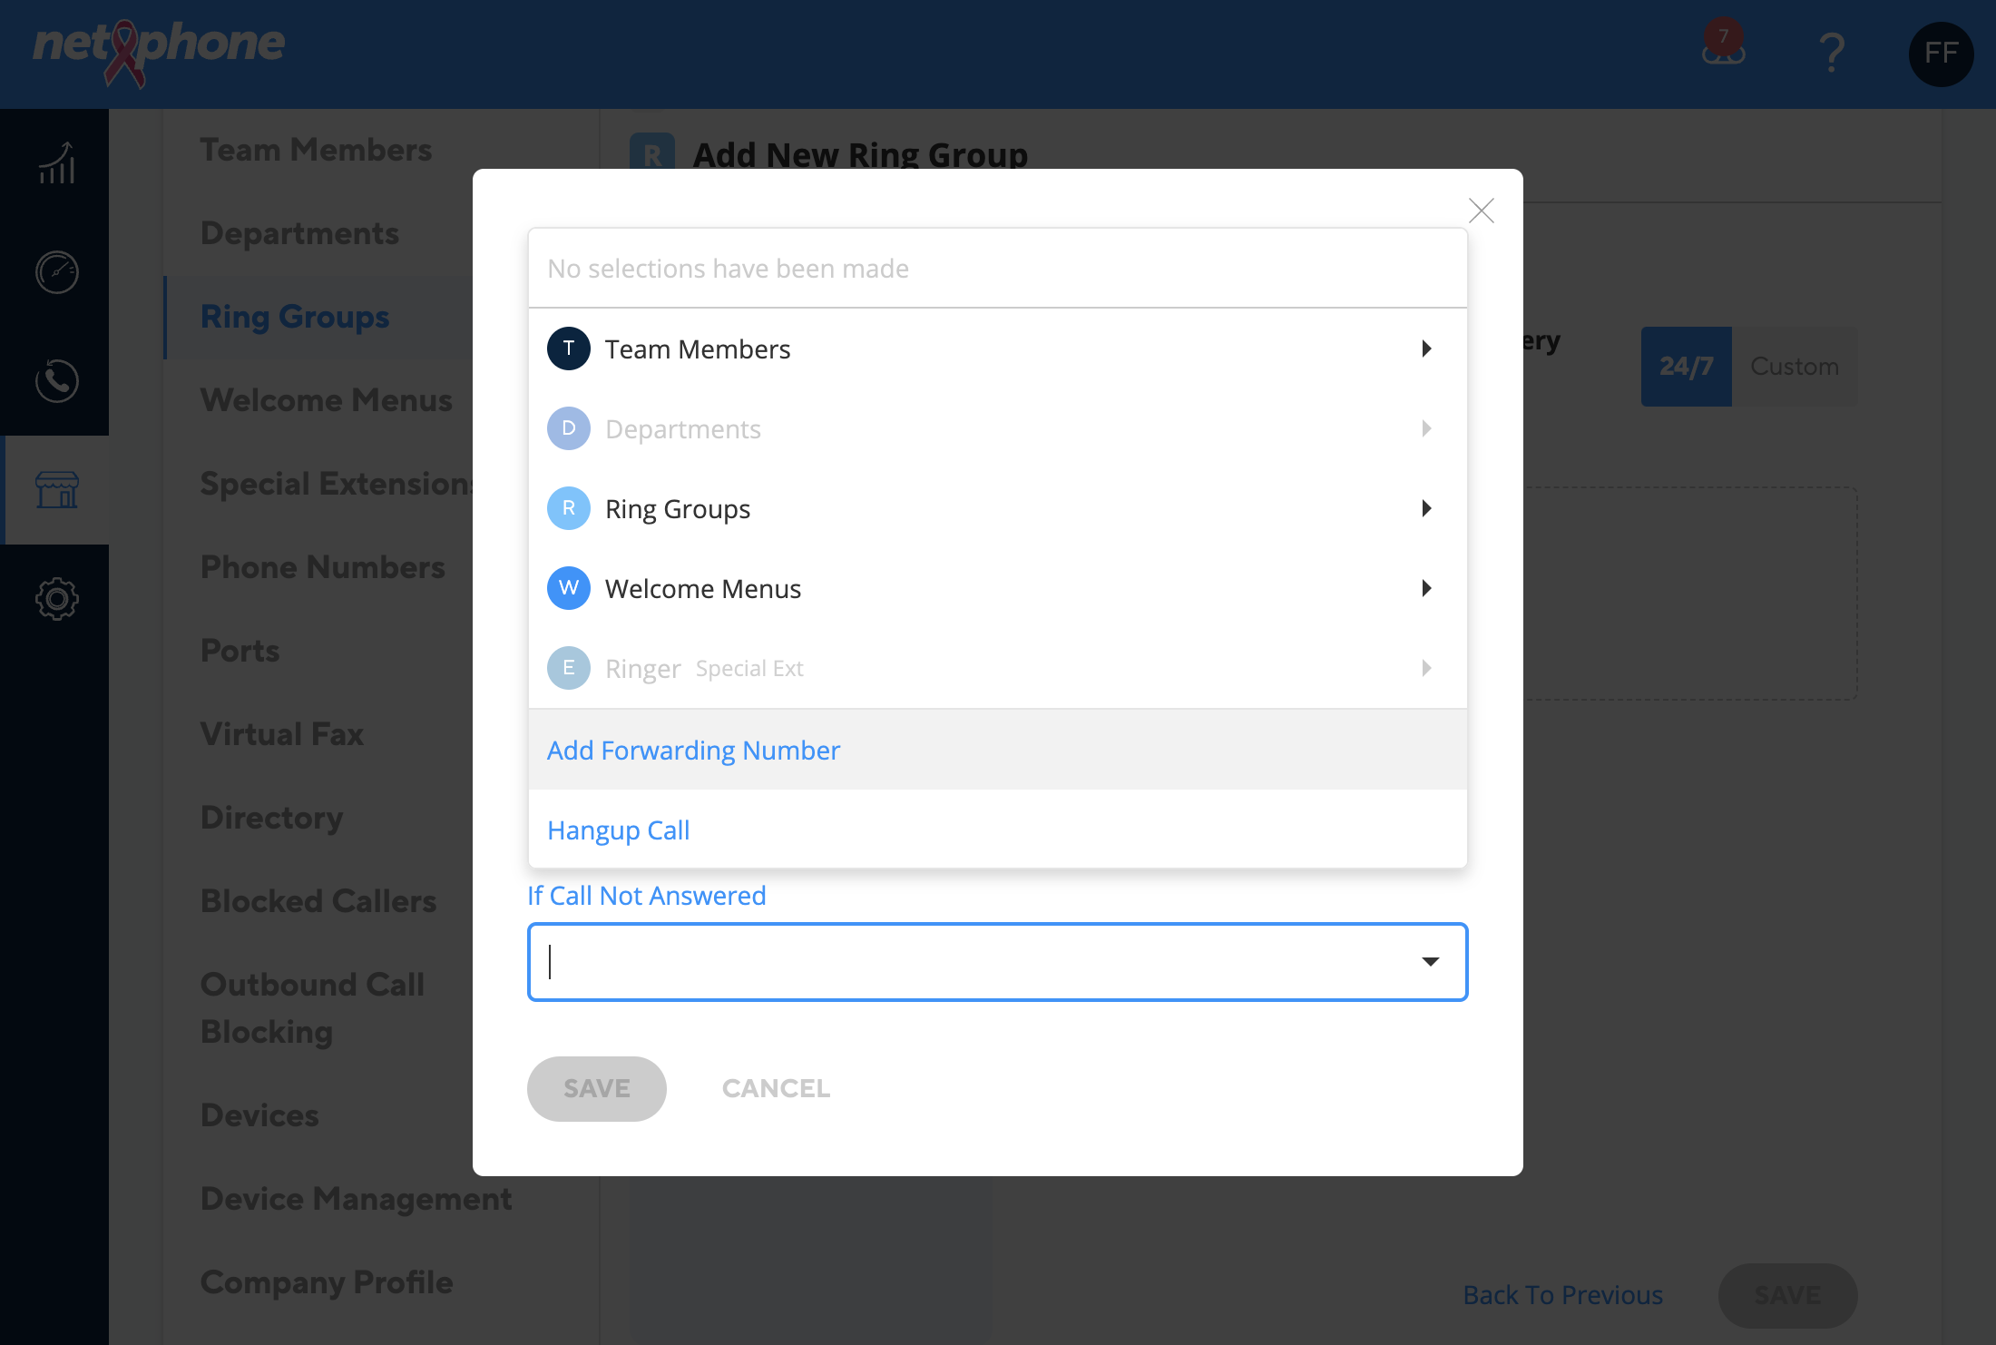Go to Ring Groups side menu item
Viewport: 1996px width, 1345px height.
(x=294, y=317)
